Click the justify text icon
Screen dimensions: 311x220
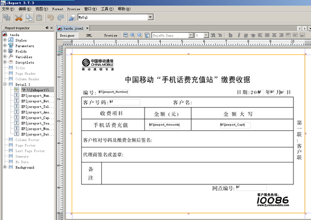tap(267, 35)
